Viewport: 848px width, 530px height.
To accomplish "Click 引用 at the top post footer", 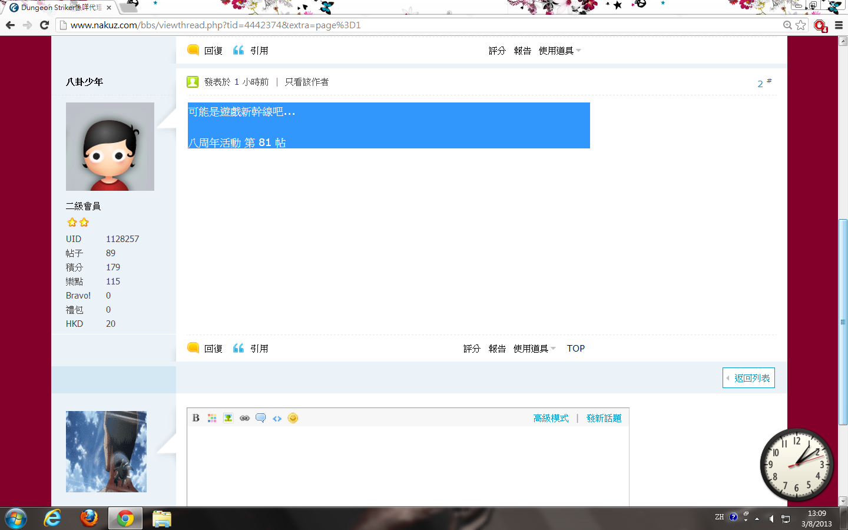I will [259, 51].
